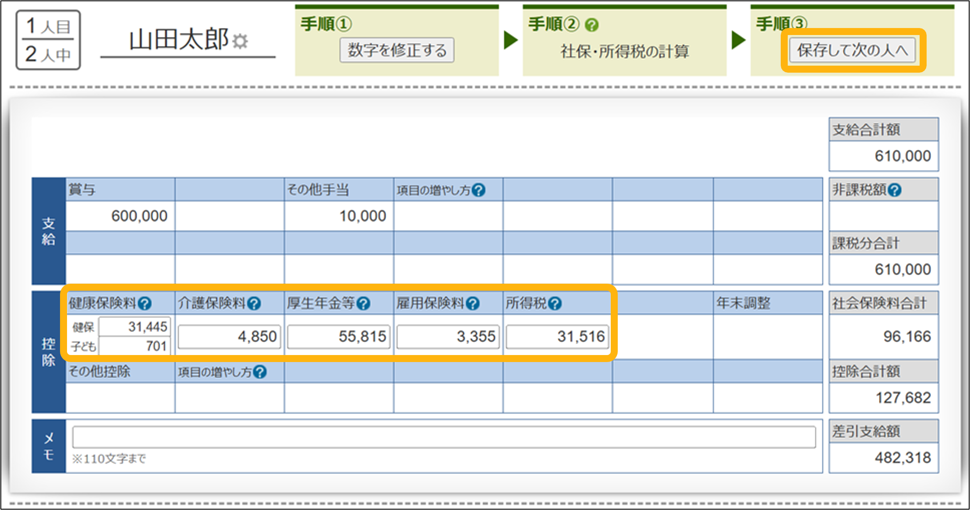Open 非課税額 help icon
The height and width of the screenshot is (510, 970).
click(x=894, y=190)
